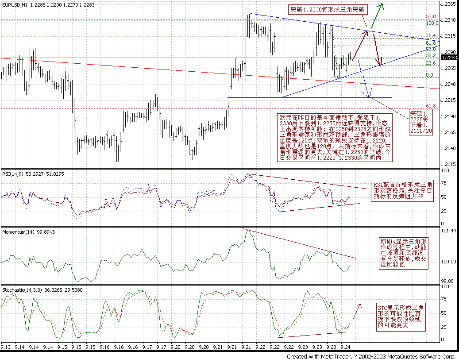Click the 99.08 Momentum scale value
Image resolution: width=459 pixels, height=359 pixels.
447,281
